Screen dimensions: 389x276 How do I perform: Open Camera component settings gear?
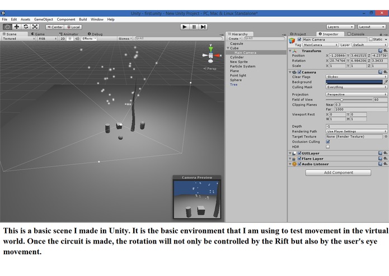tap(385, 72)
